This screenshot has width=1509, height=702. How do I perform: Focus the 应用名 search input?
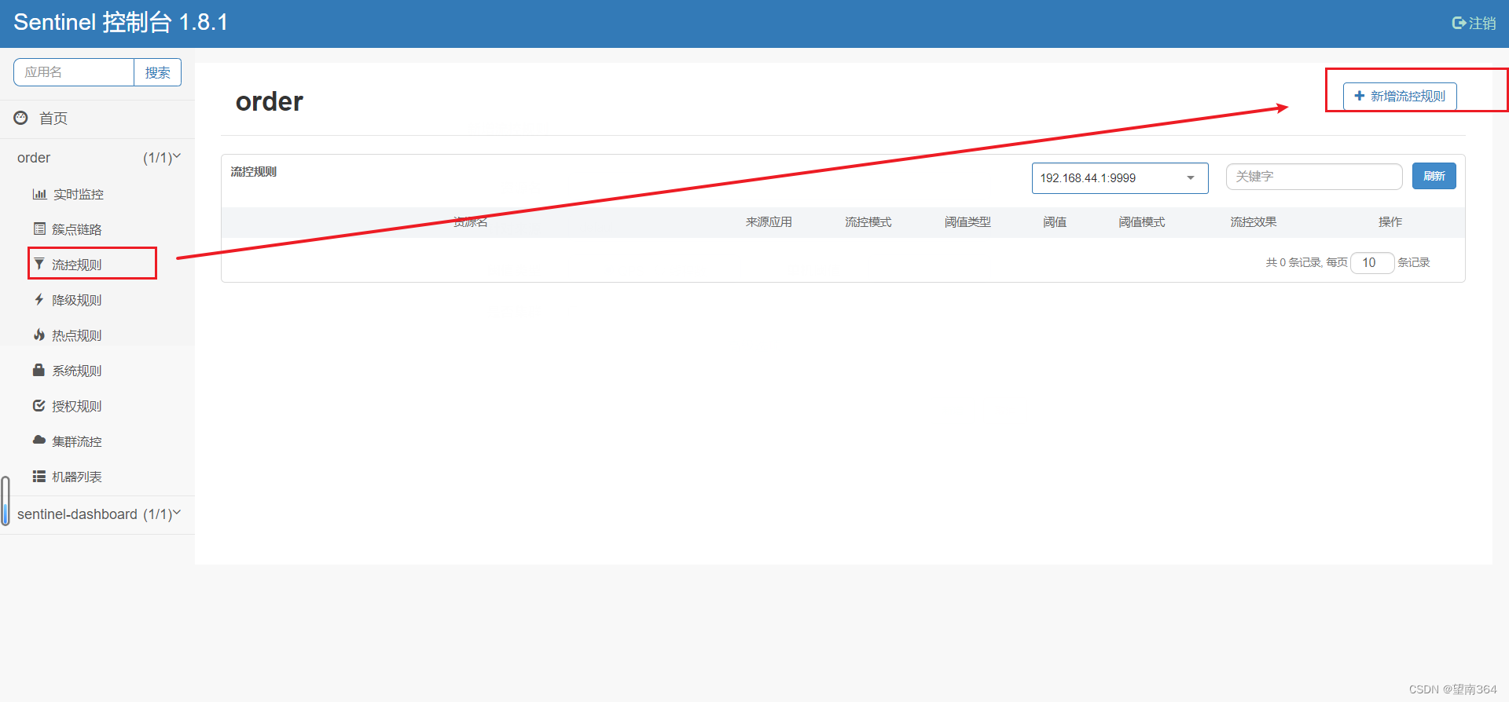[x=74, y=72]
